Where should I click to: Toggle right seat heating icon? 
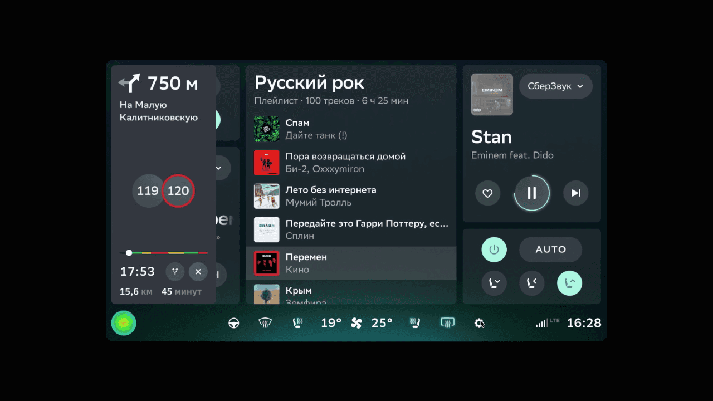[415, 323]
